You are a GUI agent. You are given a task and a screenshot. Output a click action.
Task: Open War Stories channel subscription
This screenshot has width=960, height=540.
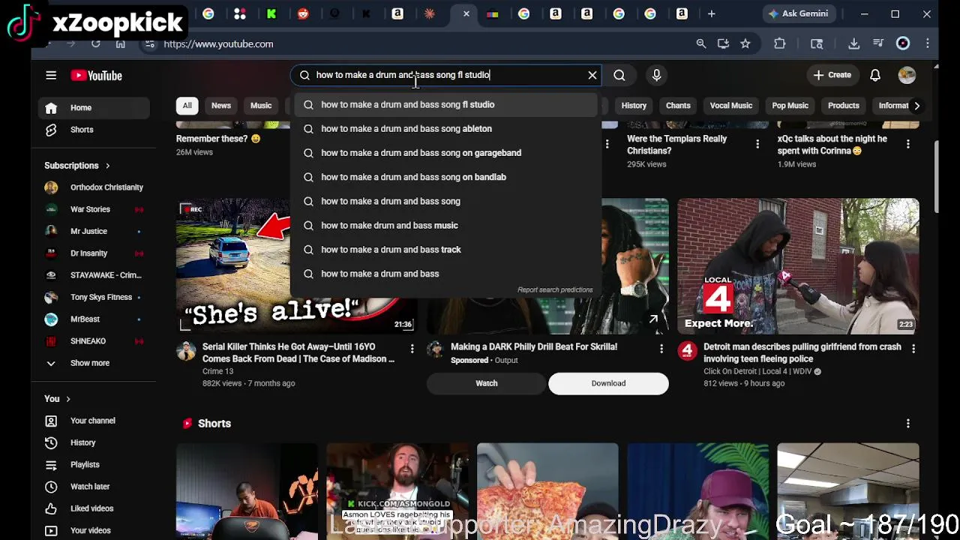click(94, 209)
